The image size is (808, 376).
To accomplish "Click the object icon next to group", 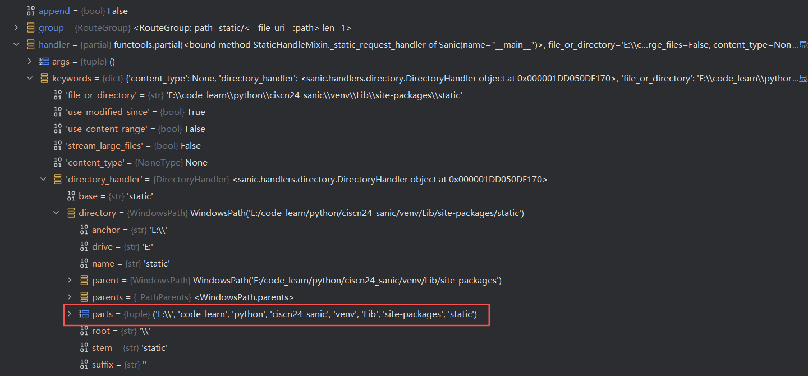I will (x=31, y=28).
